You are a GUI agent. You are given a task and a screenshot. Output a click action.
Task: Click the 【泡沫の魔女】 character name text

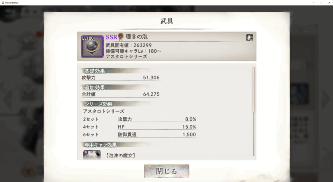click(x=120, y=155)
